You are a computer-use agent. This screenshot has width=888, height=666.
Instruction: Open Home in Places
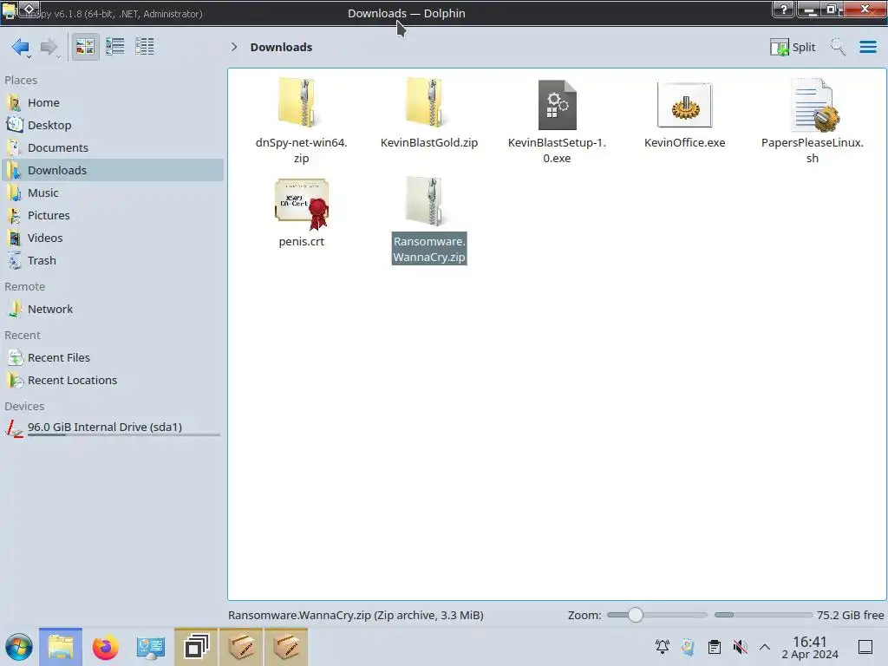point(113,102)
